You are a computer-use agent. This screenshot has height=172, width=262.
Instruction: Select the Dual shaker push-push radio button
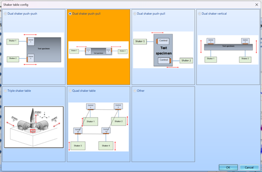tap(5, 14)
